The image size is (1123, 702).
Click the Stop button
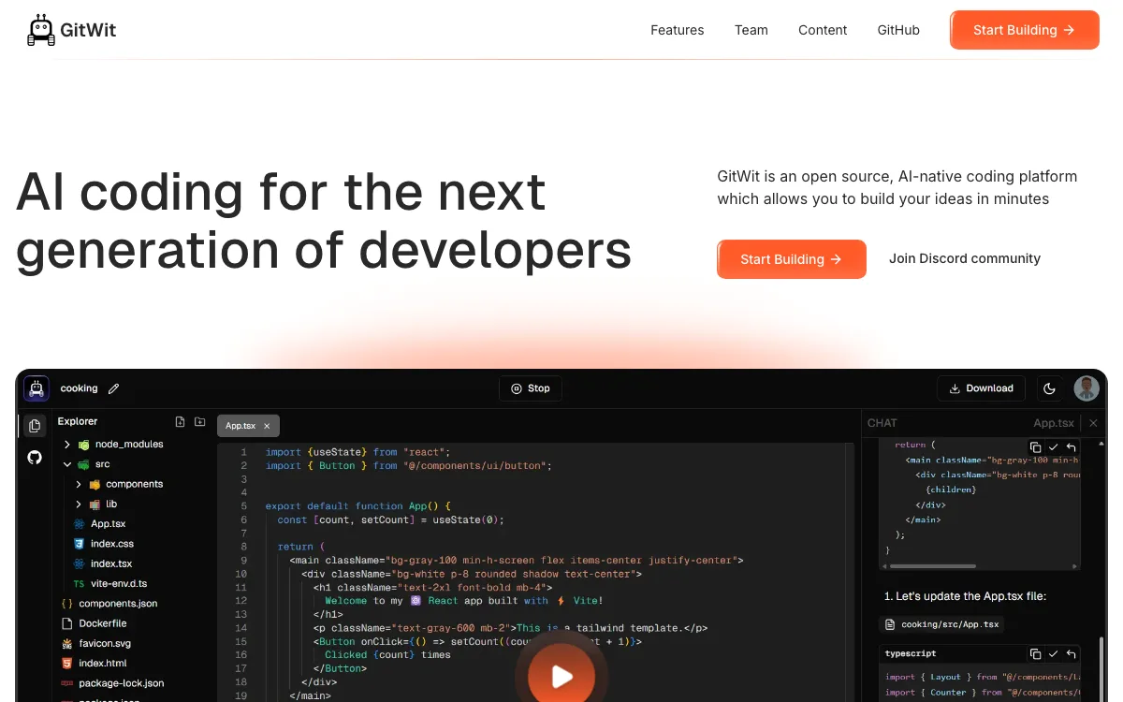point(531,388)
